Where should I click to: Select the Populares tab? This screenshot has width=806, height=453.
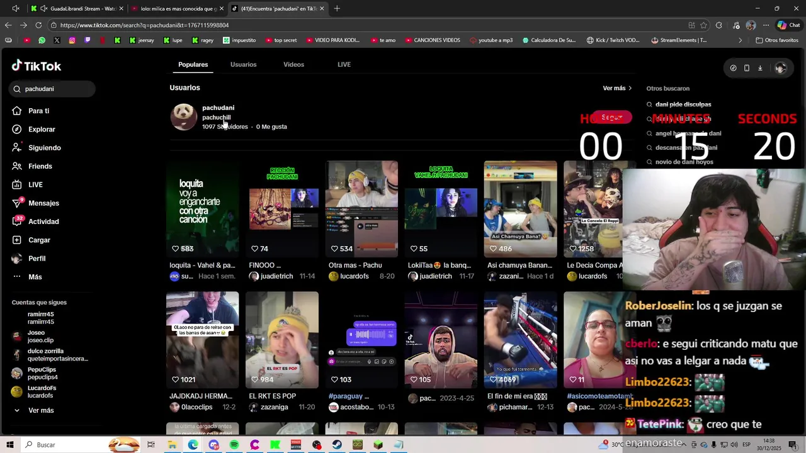coord(193,64)
